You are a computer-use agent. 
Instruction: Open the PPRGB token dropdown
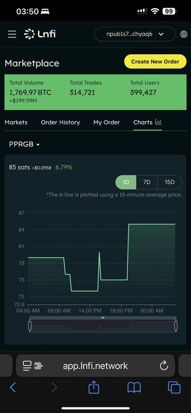pyautogui.click(x=24, y=145)
